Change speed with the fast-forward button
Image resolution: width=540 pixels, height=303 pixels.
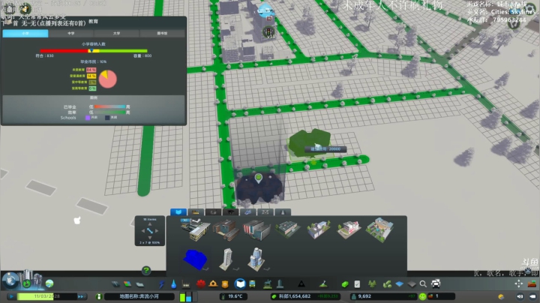click(82, 296)
